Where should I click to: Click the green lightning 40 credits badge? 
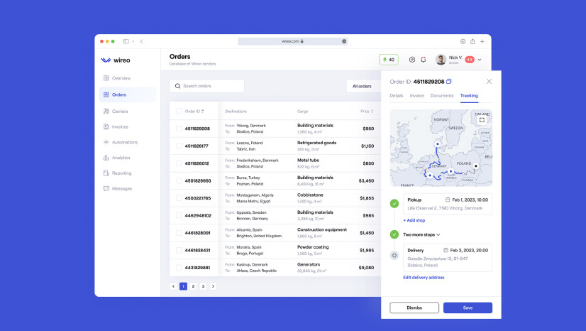click(x=389, y=60)
